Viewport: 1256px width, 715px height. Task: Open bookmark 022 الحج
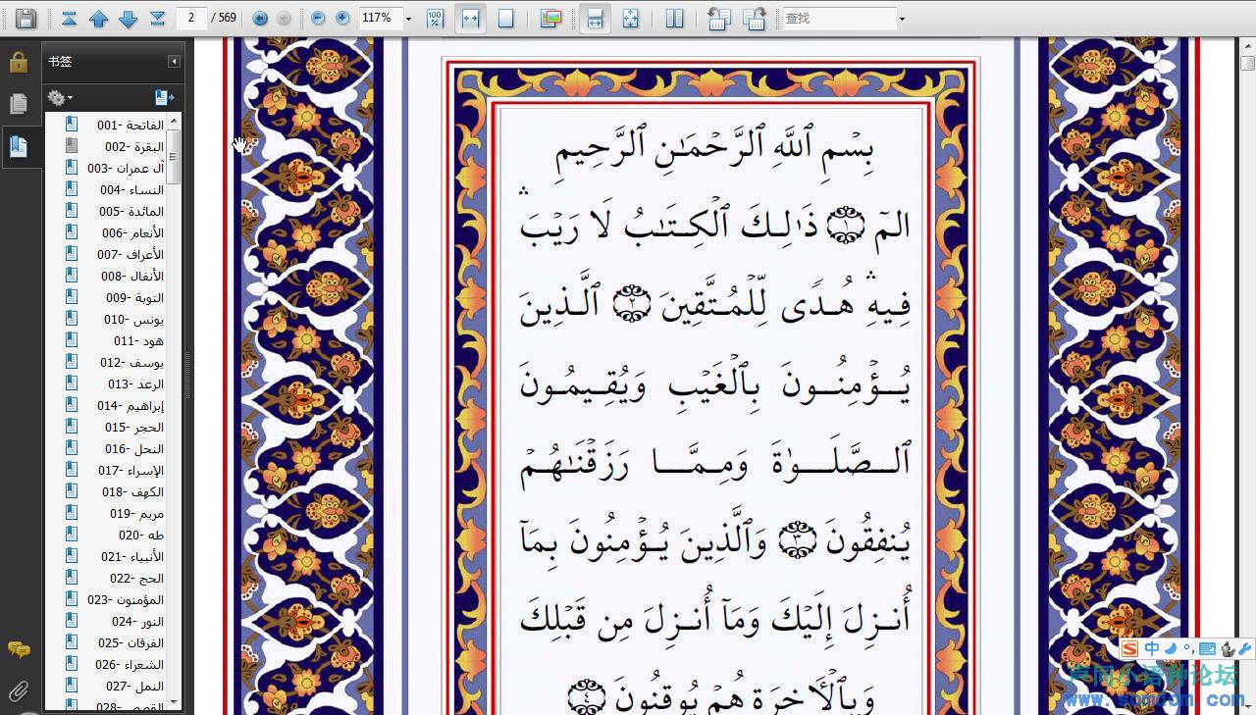pos(136,579)
